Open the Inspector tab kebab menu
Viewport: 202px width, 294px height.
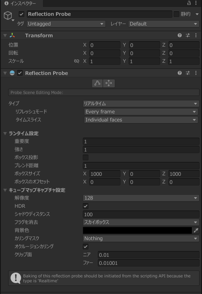pyautogui.click(x=196, y=3)
